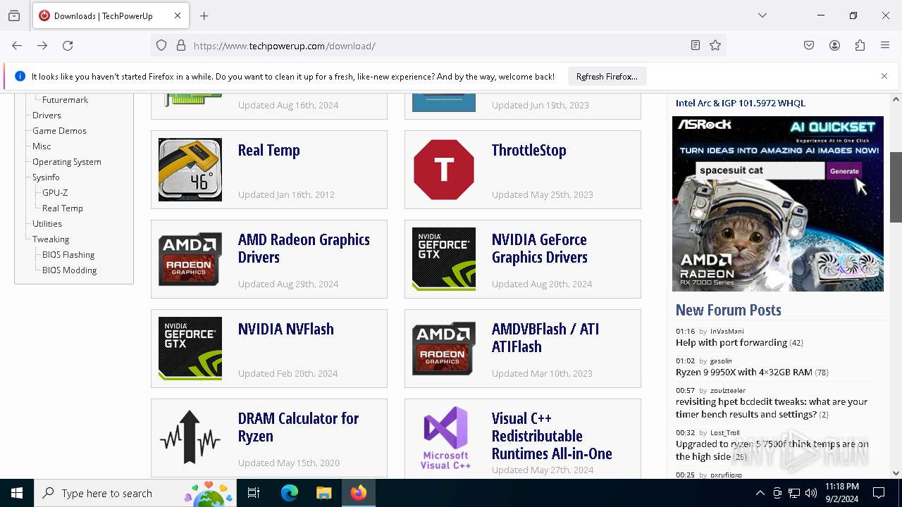Open the volume speaker tray icon
The height and width of the screenshot is (507, 902).
click(811, 493)
